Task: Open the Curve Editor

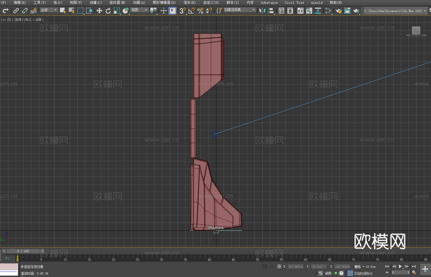Action: [x=309, y=11]
